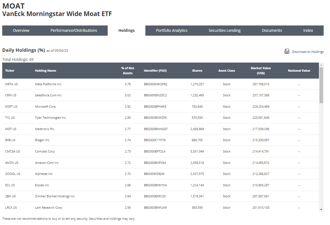
Task: Switch to Performance/Distributions tab
Action: point(74,30)
